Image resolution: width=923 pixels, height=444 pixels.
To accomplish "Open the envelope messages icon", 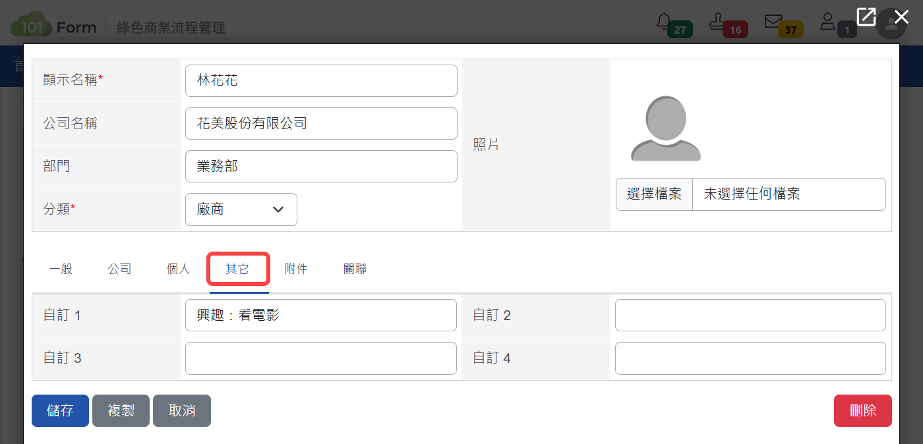I will coord(773,22).
